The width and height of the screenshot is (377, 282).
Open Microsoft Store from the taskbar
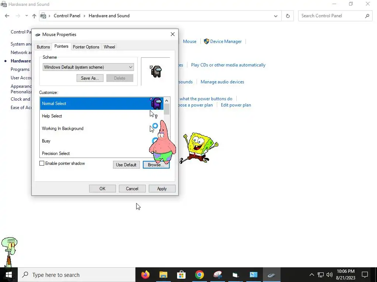181,275
